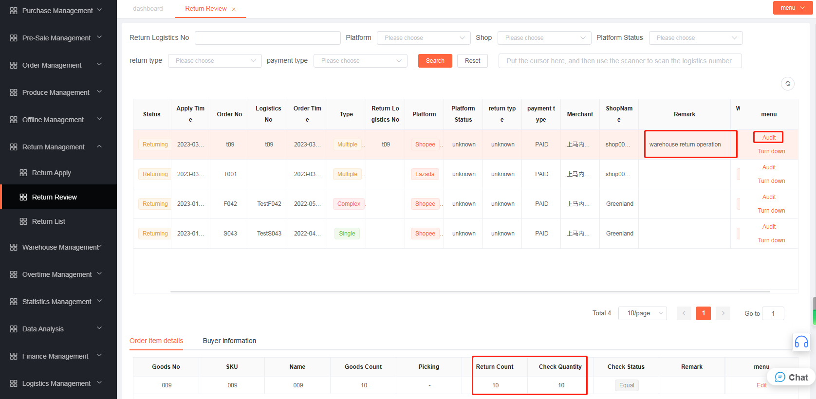Click the Data Analysis grid icon
The width and height of the screenshot is (816, 399).
(14, 329)
